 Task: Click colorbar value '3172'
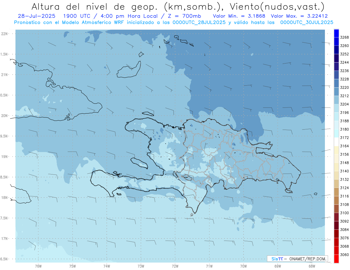pyautogui.click(x=344, y=137)
